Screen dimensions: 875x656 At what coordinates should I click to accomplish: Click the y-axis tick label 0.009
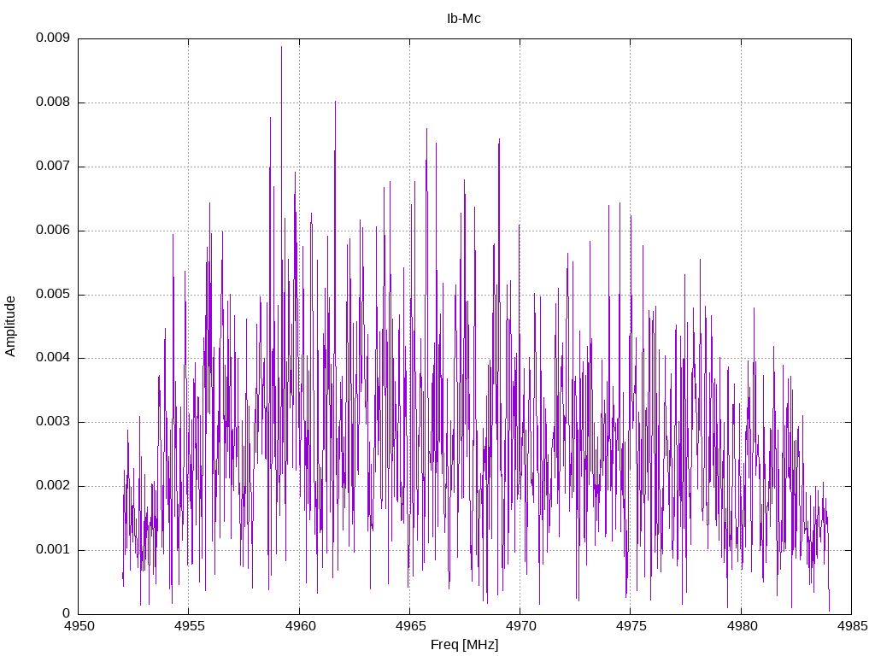point(53,38)
